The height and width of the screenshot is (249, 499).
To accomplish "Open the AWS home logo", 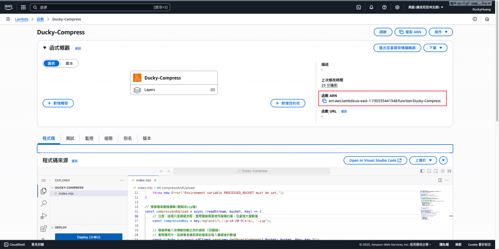I will tap(8, 7).
